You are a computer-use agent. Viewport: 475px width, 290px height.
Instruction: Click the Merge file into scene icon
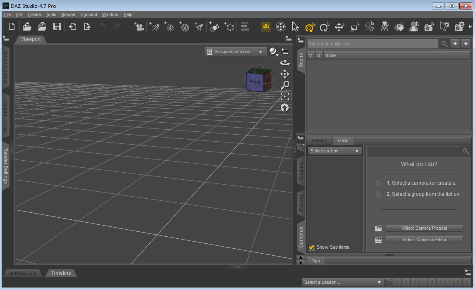click(42, 26)
